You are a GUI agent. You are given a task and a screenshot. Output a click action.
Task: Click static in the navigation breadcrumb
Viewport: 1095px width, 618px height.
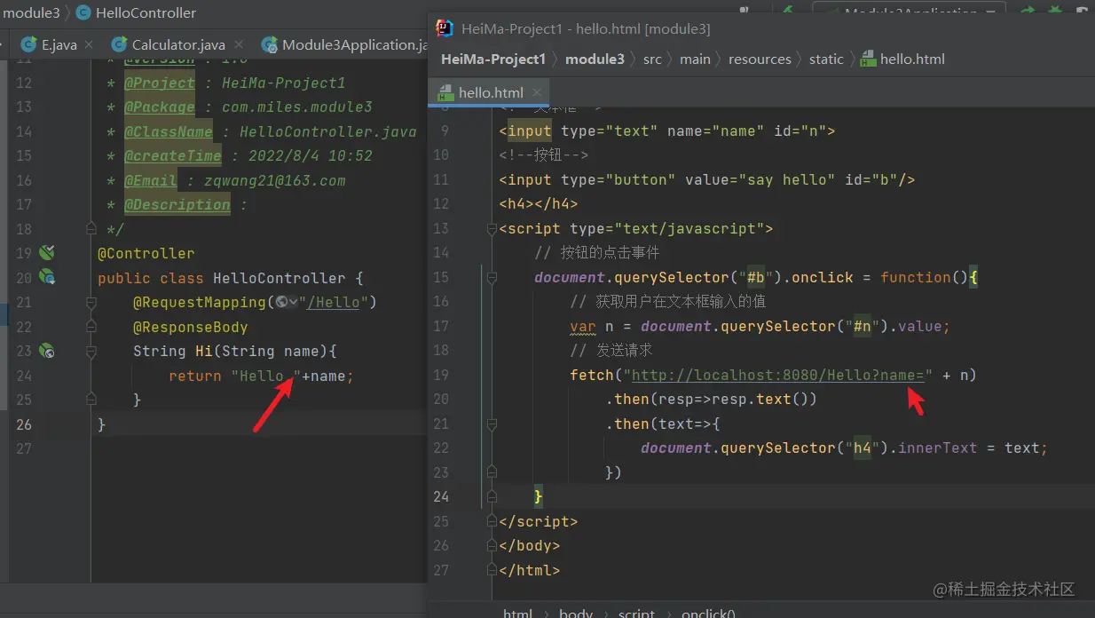pyautogui.click(x=826, y=59)
